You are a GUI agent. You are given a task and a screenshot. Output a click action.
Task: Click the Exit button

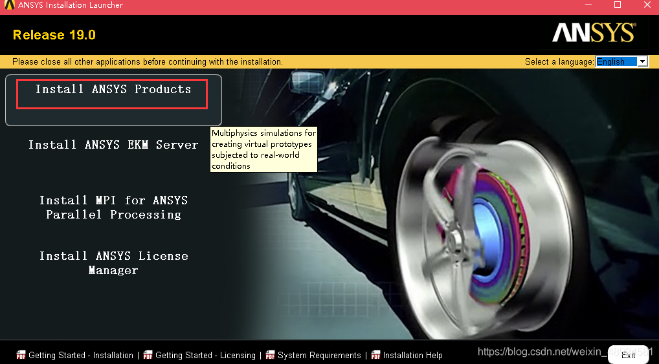tap(629, 355)
